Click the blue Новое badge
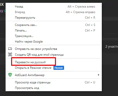 (x=59, y=68)
